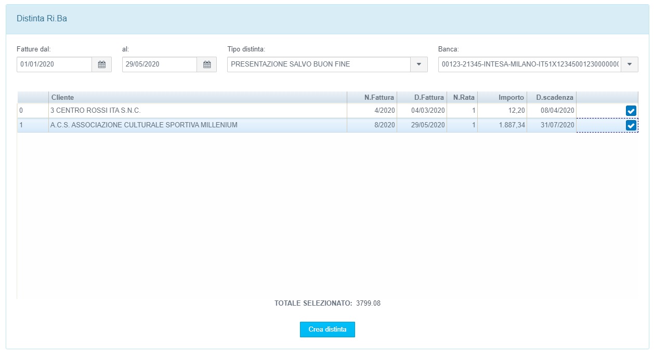Sort by the Cliente column header
The image size is (654, 355).
[198, 97]
